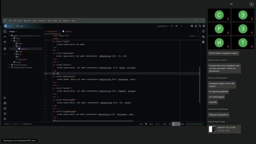Close the index.html editor tab
256x144 pixels.
pyautogui.click(x=59, y=31)
